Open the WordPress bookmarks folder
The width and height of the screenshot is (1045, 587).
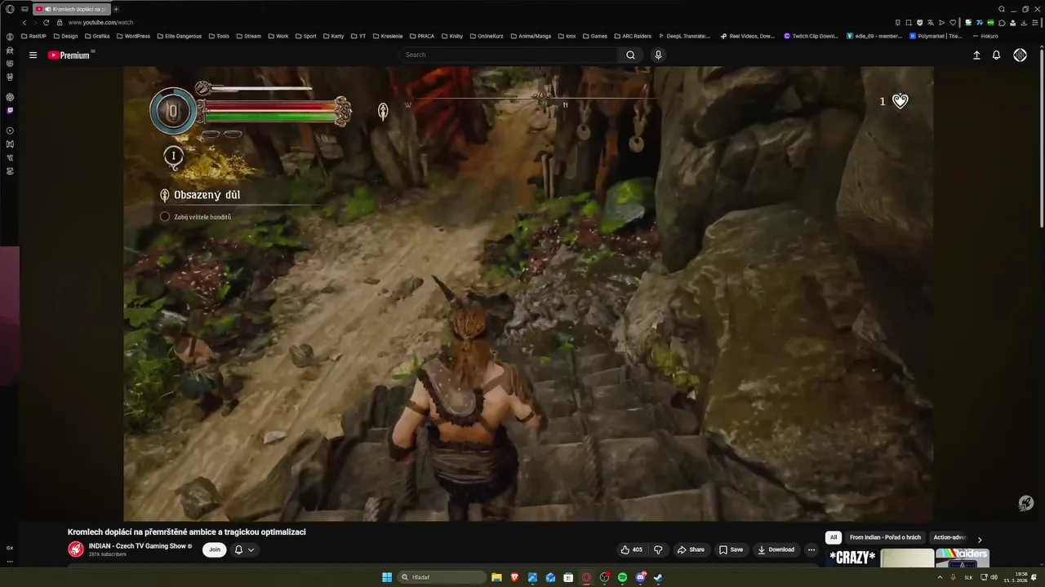[133, 36]
